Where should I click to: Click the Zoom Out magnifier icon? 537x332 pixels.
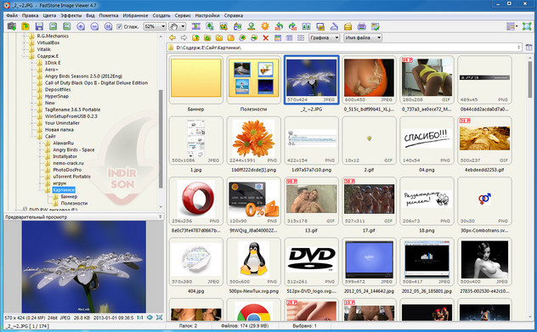[94, 26]
